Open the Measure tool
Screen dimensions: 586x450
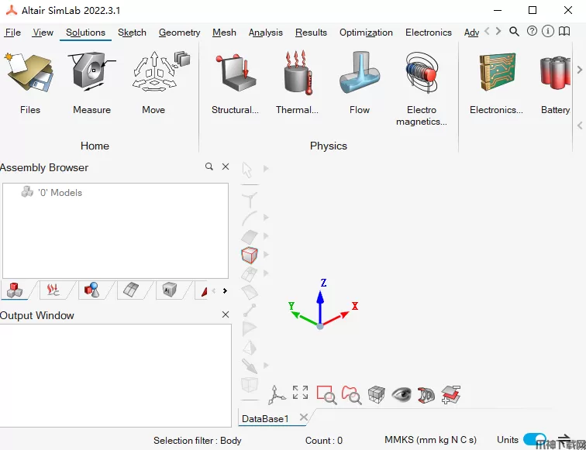92,83
